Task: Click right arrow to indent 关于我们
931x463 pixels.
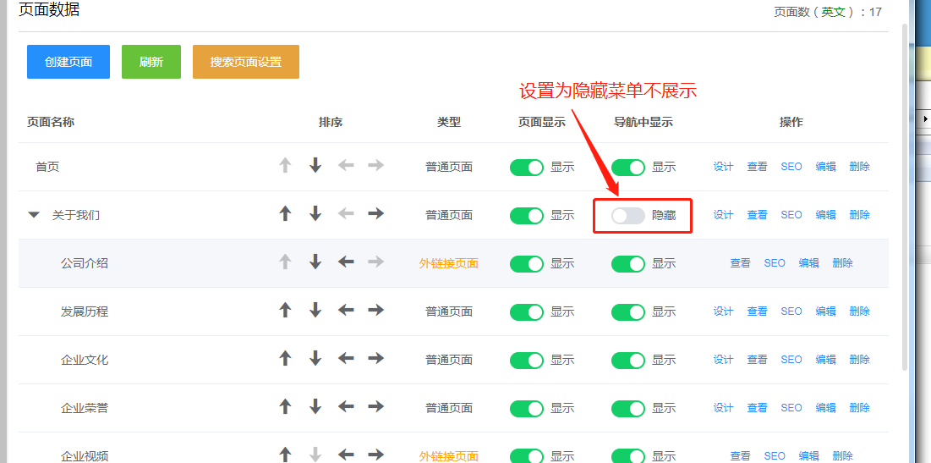Action: pos(375,214)
